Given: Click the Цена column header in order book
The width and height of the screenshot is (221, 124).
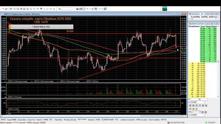Looking at the screenshot, I should pyautogui.click(x=203, y=27).
